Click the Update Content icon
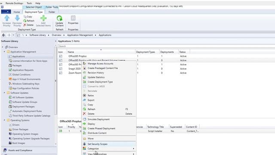Screen dimensions: 275x155 [x=59, y=19]
